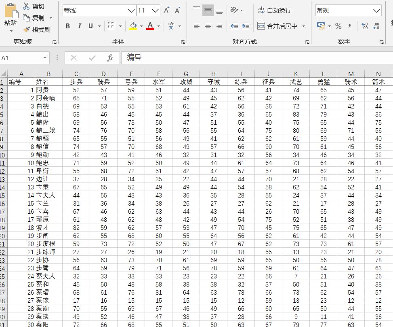393x327 pixels.
Task: Decrease indent icon
Action: point(234,26)
